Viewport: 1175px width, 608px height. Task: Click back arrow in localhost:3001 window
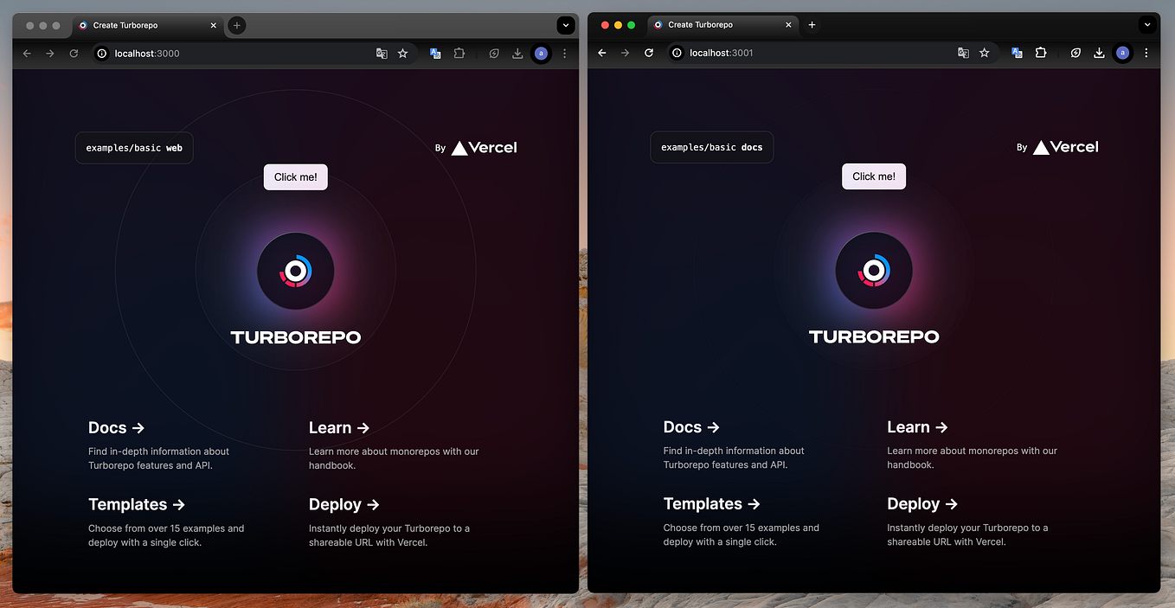point(602,53)
